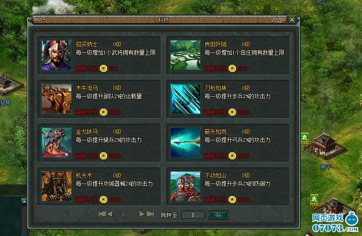Advance to the next page arrow

point(141,214)
